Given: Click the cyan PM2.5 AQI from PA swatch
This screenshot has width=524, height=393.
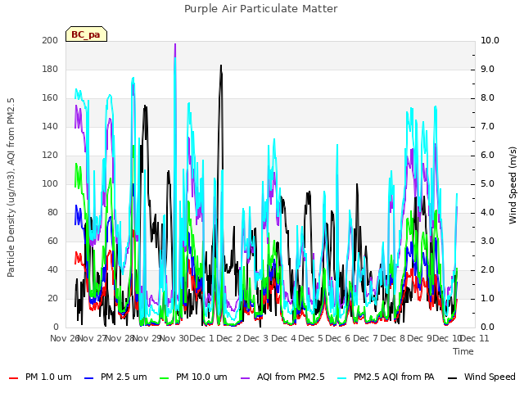Looking at the screenshot, I should tap(342, 377).
